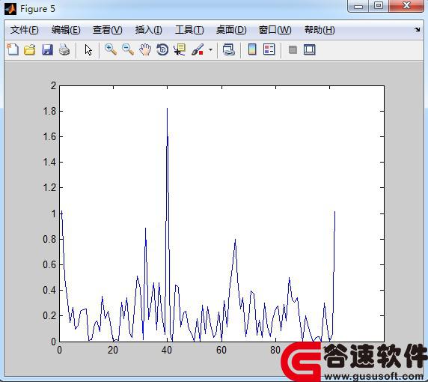Expand the Brush color dropdown arrow
Image resolution: width=428 pixels, height=382 pixels.
pos(210,49)
